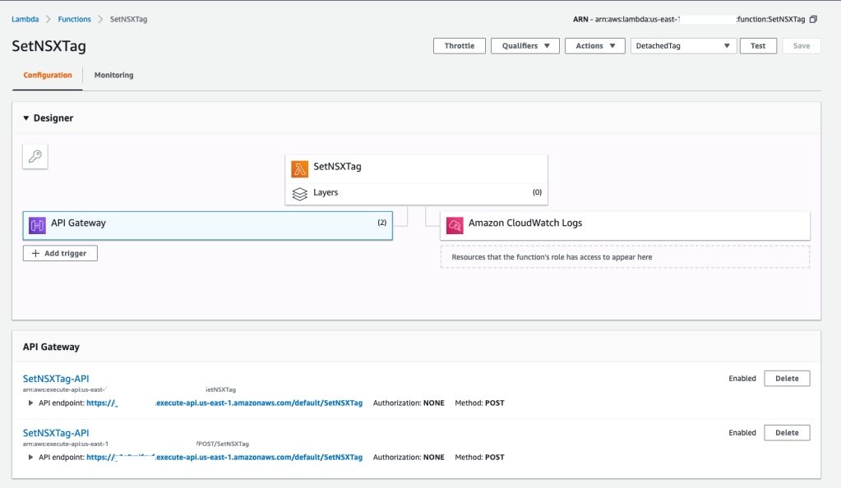Image resolution: width=841 pixels, height=488 pixels.
Task: Click the key icon in the Designer panel
Action: tap(35, 156)
